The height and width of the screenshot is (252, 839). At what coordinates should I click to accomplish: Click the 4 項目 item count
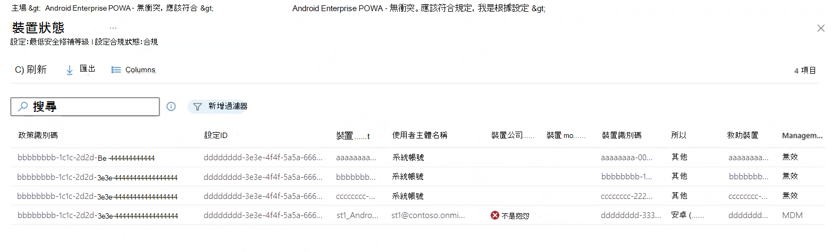point(805,70)
